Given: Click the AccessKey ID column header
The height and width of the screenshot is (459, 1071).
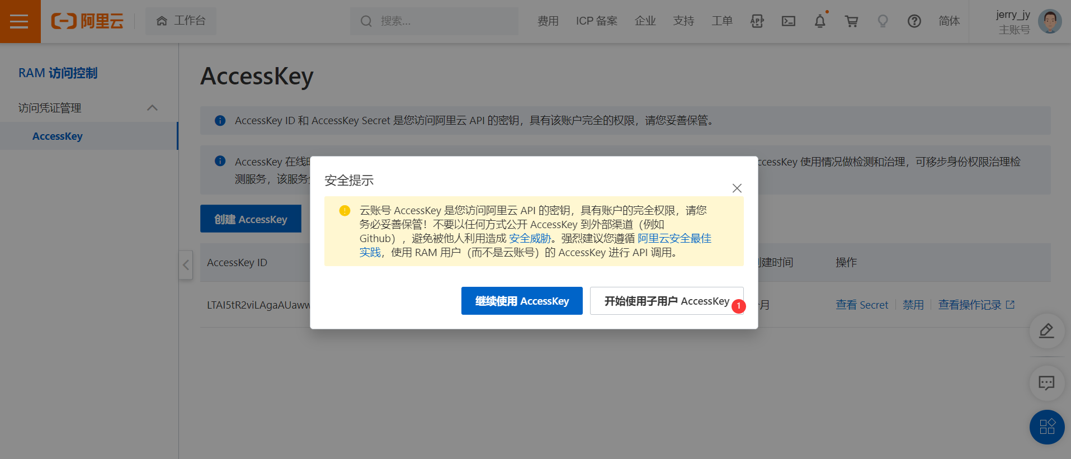Looking at the screenshot, I should pyautogui.click(x=237, y=262).
